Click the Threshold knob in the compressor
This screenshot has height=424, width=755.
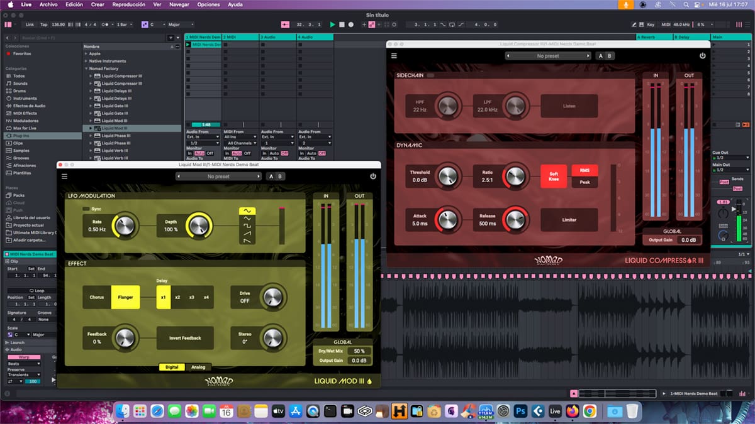point(447,177)
